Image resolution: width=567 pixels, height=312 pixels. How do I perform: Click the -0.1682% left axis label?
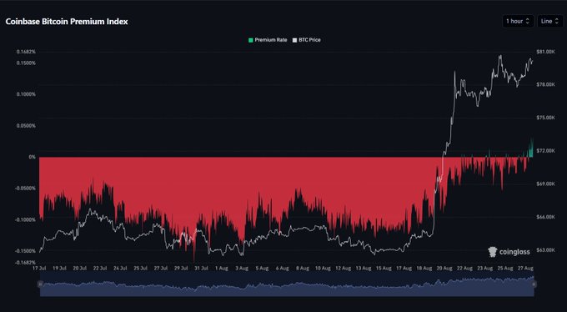[x=25, y=263]
